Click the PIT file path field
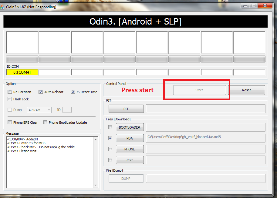Viewport: 277px width, 198px height. pos(206,109)
